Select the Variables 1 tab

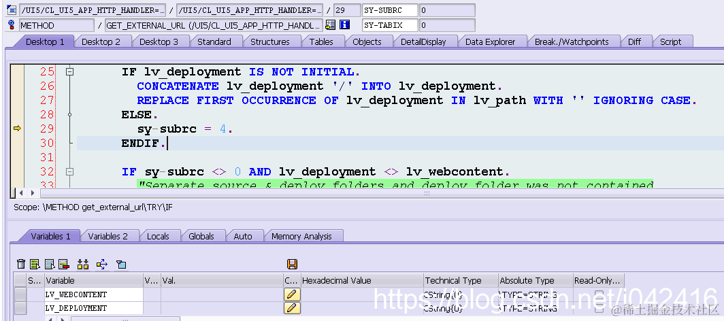[50, 236]
